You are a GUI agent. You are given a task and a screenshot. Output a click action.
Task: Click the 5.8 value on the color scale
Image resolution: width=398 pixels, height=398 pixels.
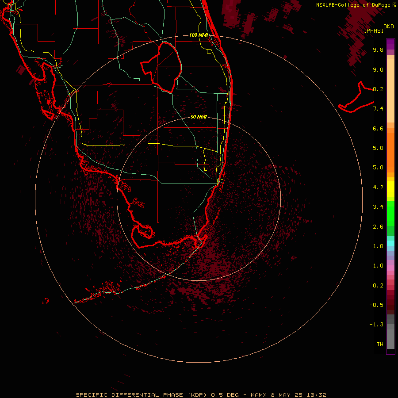point(378,148)
